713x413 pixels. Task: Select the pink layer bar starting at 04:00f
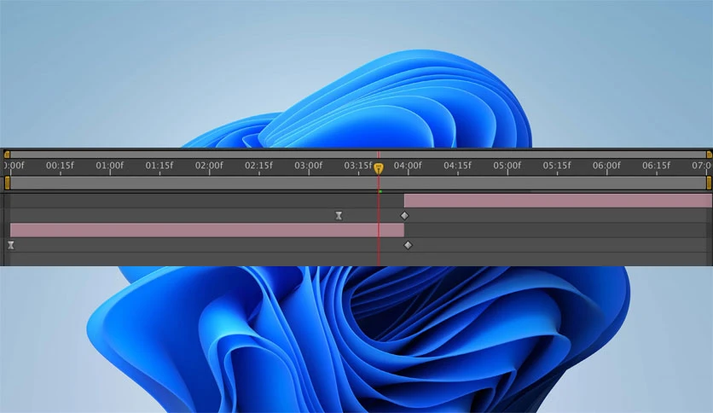pyautogui.click(x=558, y=201)
